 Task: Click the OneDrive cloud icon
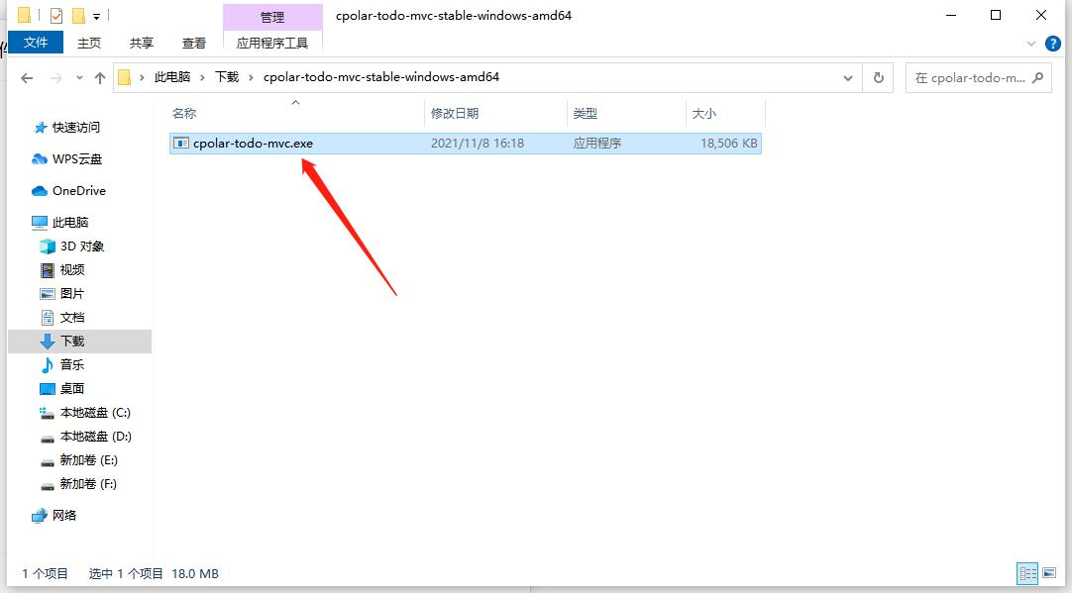pos(40,191)
